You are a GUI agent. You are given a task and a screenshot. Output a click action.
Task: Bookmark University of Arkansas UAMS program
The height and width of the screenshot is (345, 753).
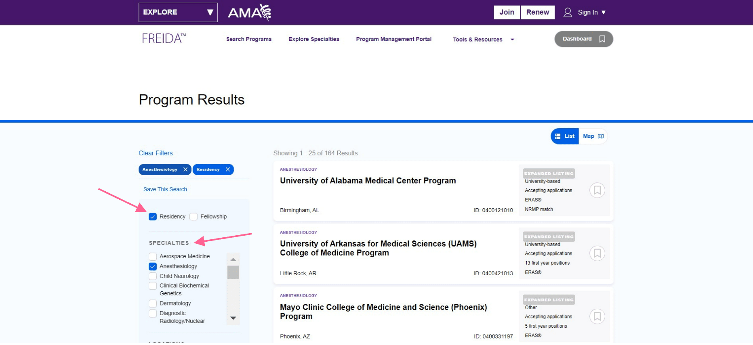pos(597,253)
